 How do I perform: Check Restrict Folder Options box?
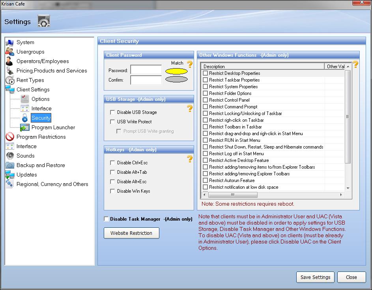pos(206,93)
